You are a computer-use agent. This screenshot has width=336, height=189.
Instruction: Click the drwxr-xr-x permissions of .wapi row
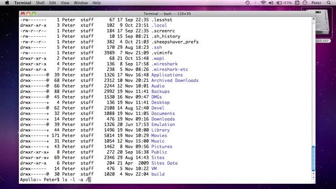coord(33,58)
